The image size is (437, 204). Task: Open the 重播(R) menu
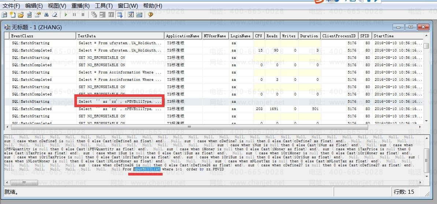(80, 5)
